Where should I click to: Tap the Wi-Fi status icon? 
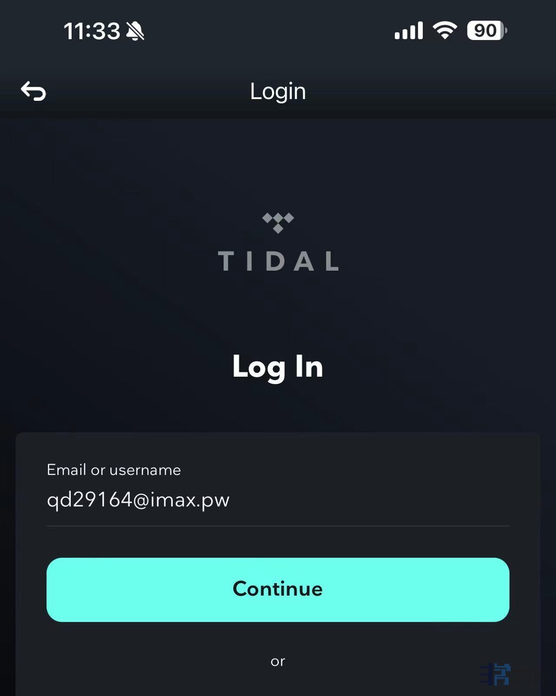coord(445,30)
